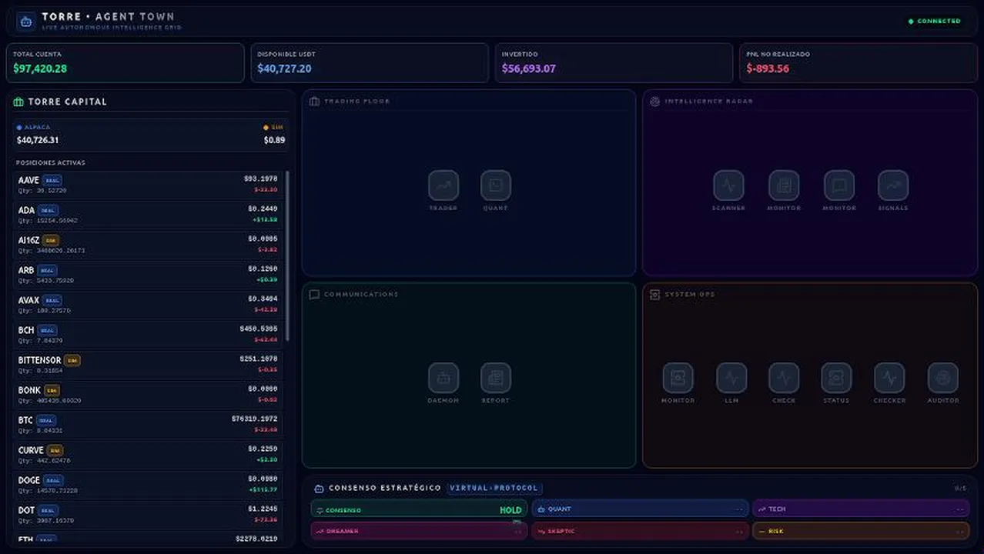This screenshot has width=984, height=554.
Task: Click the Consenso Estratégico title text
Action: pos(385,489)
